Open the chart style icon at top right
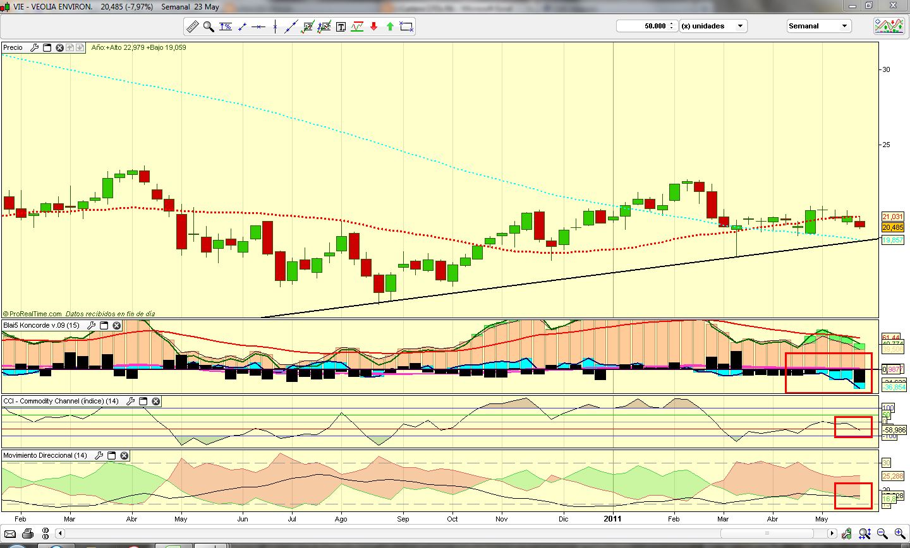The image size is (910, 548). click(889, 26)
